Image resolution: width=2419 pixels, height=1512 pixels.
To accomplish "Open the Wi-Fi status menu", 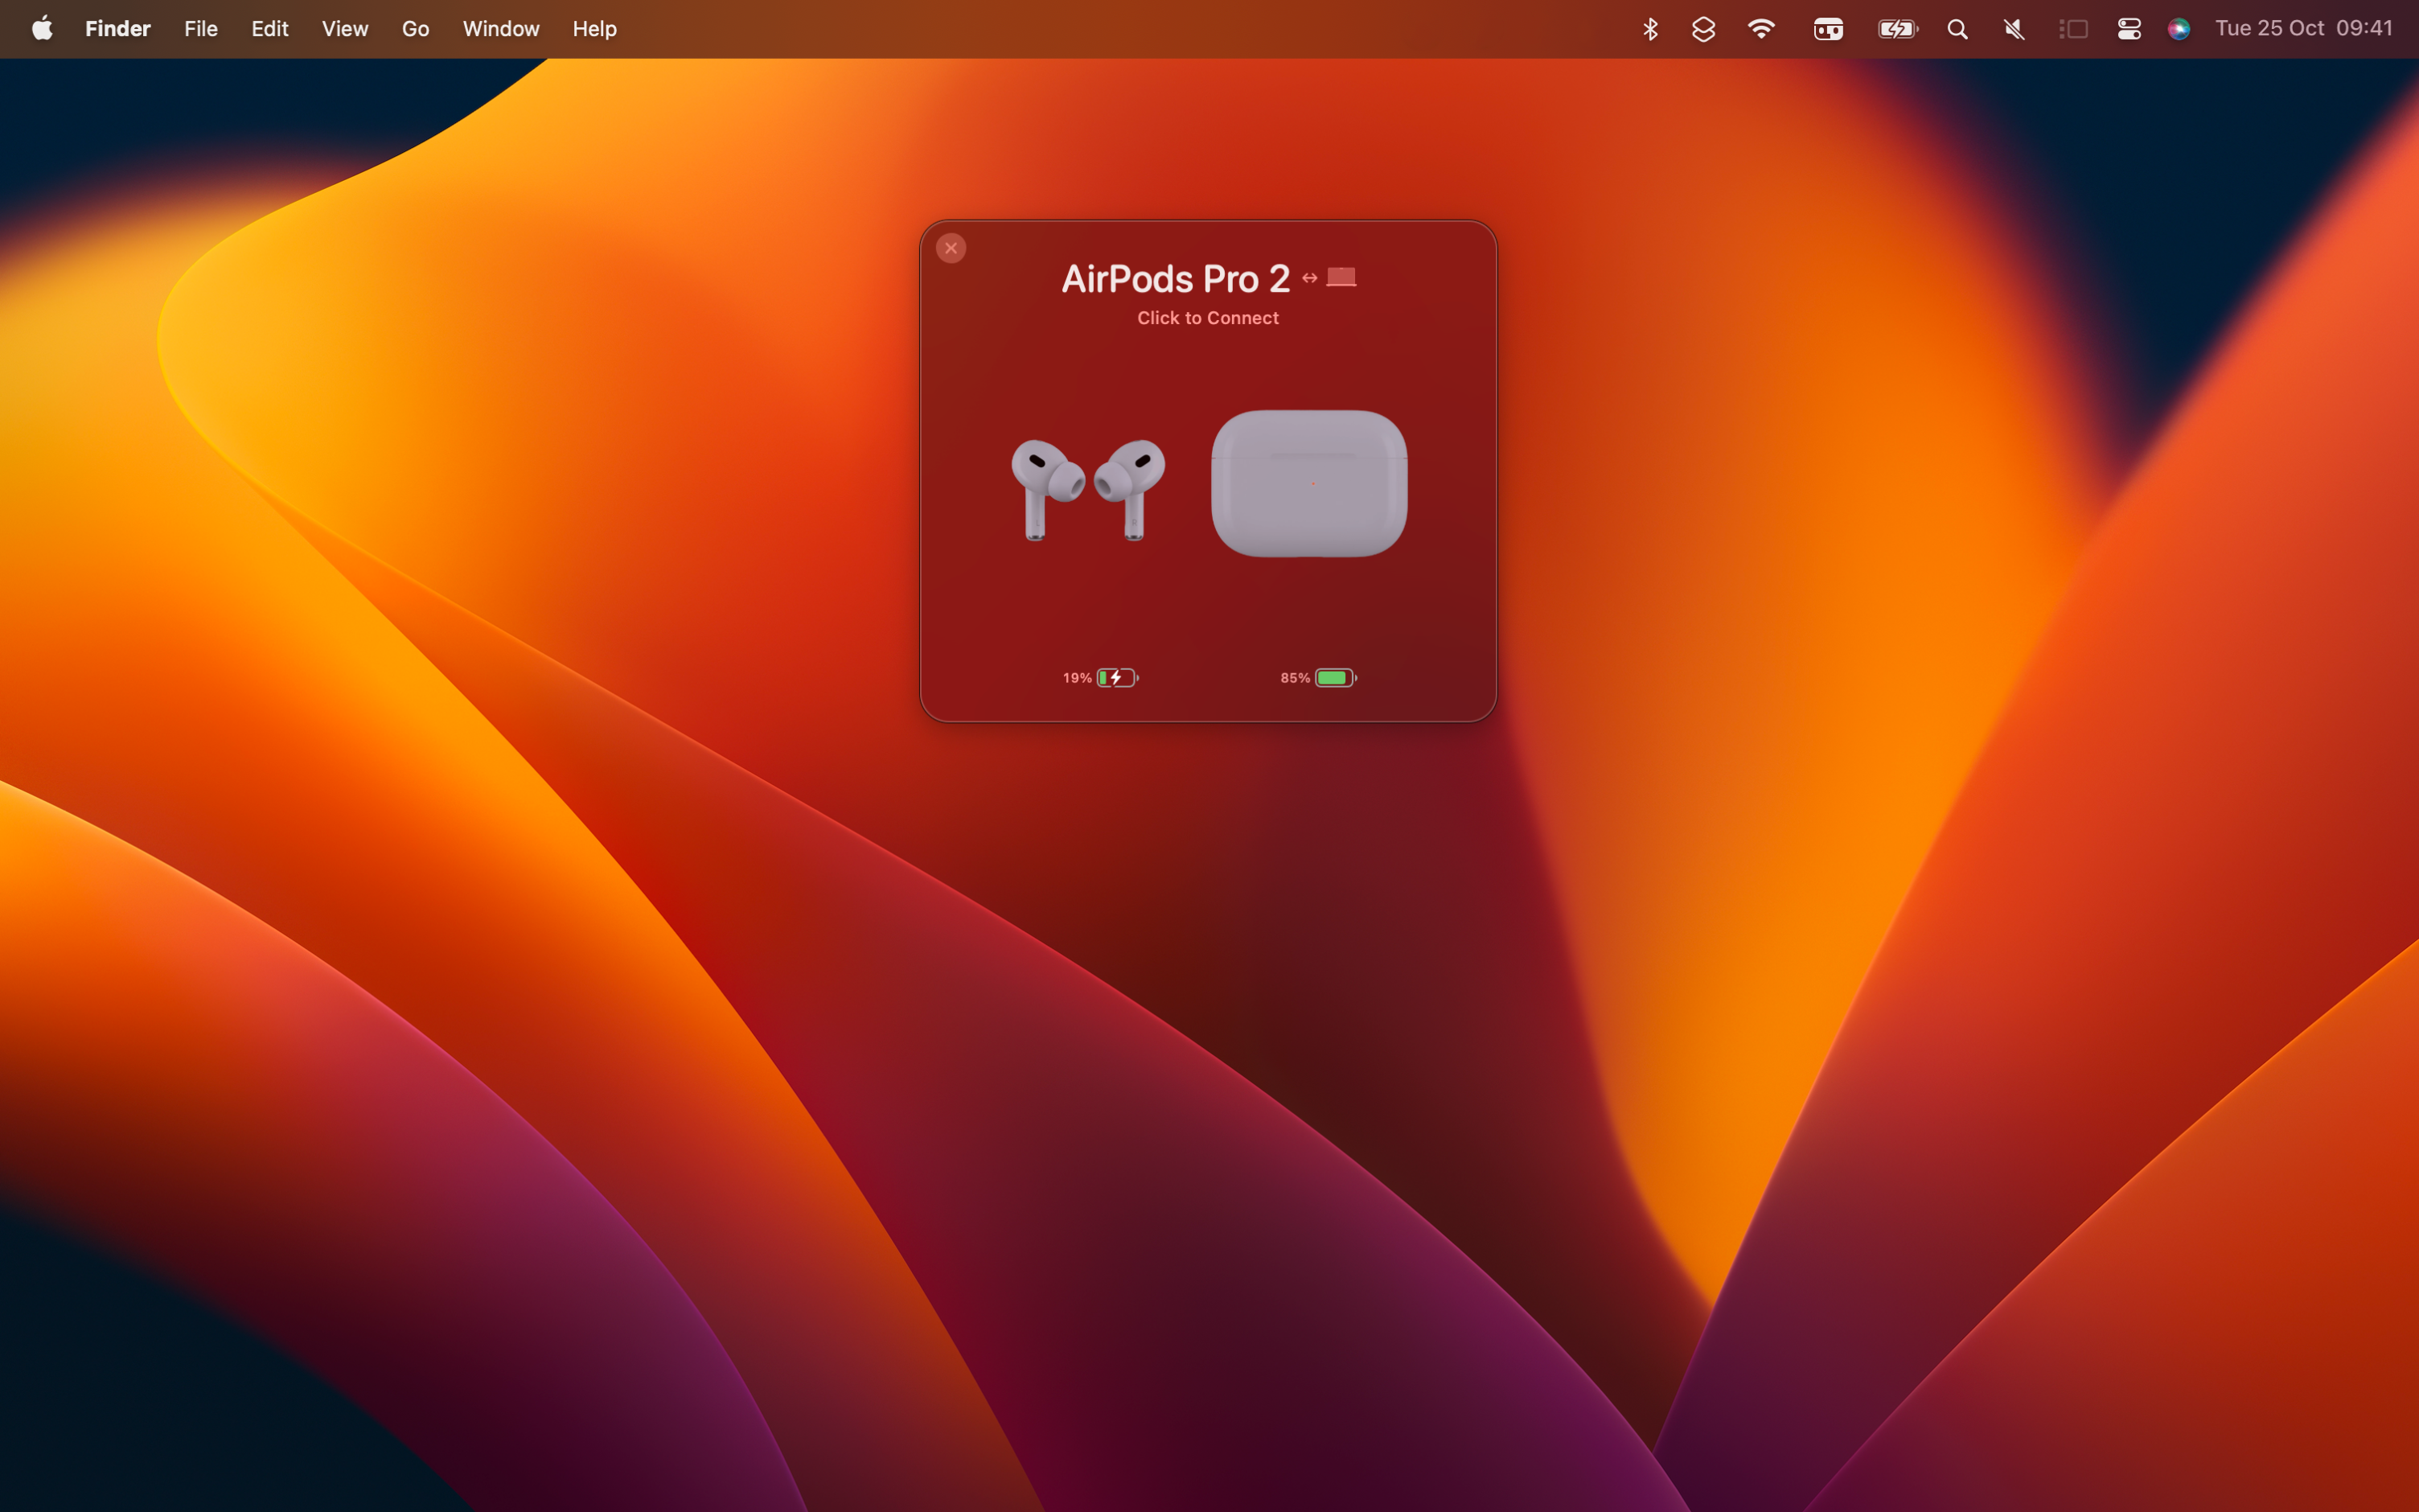I will 1761,29.
